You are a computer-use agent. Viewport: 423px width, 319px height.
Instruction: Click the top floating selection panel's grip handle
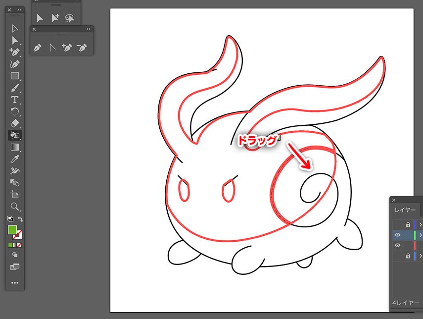(56, 5)
